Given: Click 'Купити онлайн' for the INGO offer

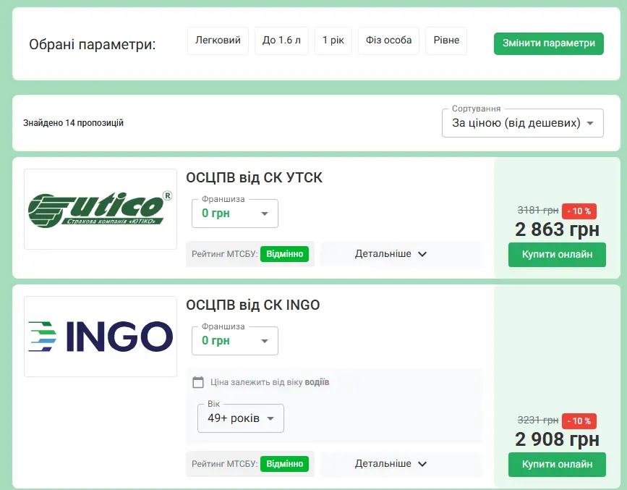Looking at the screenshot, I should (557, 465).
